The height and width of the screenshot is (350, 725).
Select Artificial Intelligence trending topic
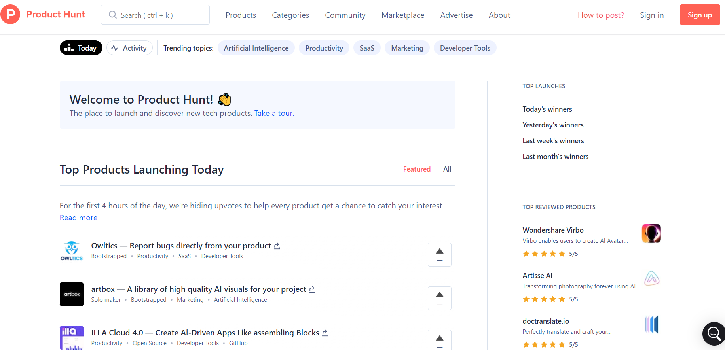point(256,48)
